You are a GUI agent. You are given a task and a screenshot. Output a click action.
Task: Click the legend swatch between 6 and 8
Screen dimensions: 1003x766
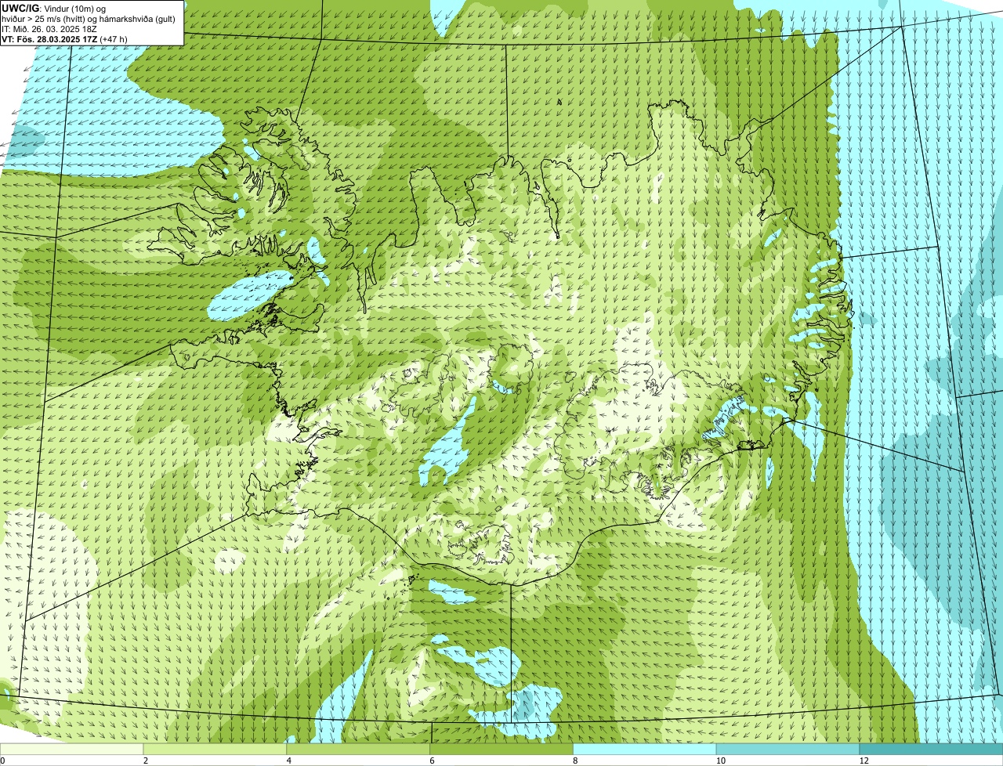[x=501, y=750]
